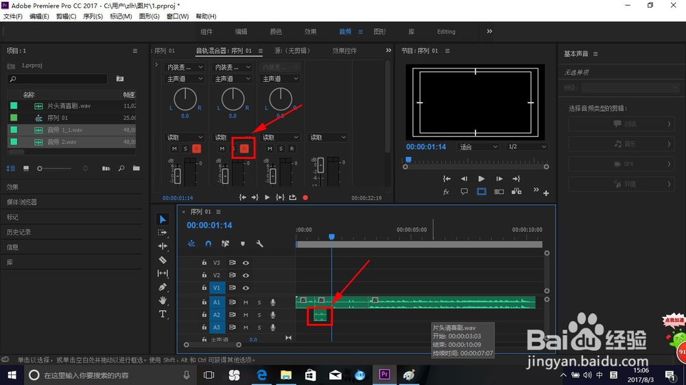
Task: Mute track A1 in timeline
Action: coord(246,302)
